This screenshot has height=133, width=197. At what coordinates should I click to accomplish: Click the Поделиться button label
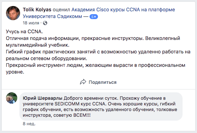[103, 82]
